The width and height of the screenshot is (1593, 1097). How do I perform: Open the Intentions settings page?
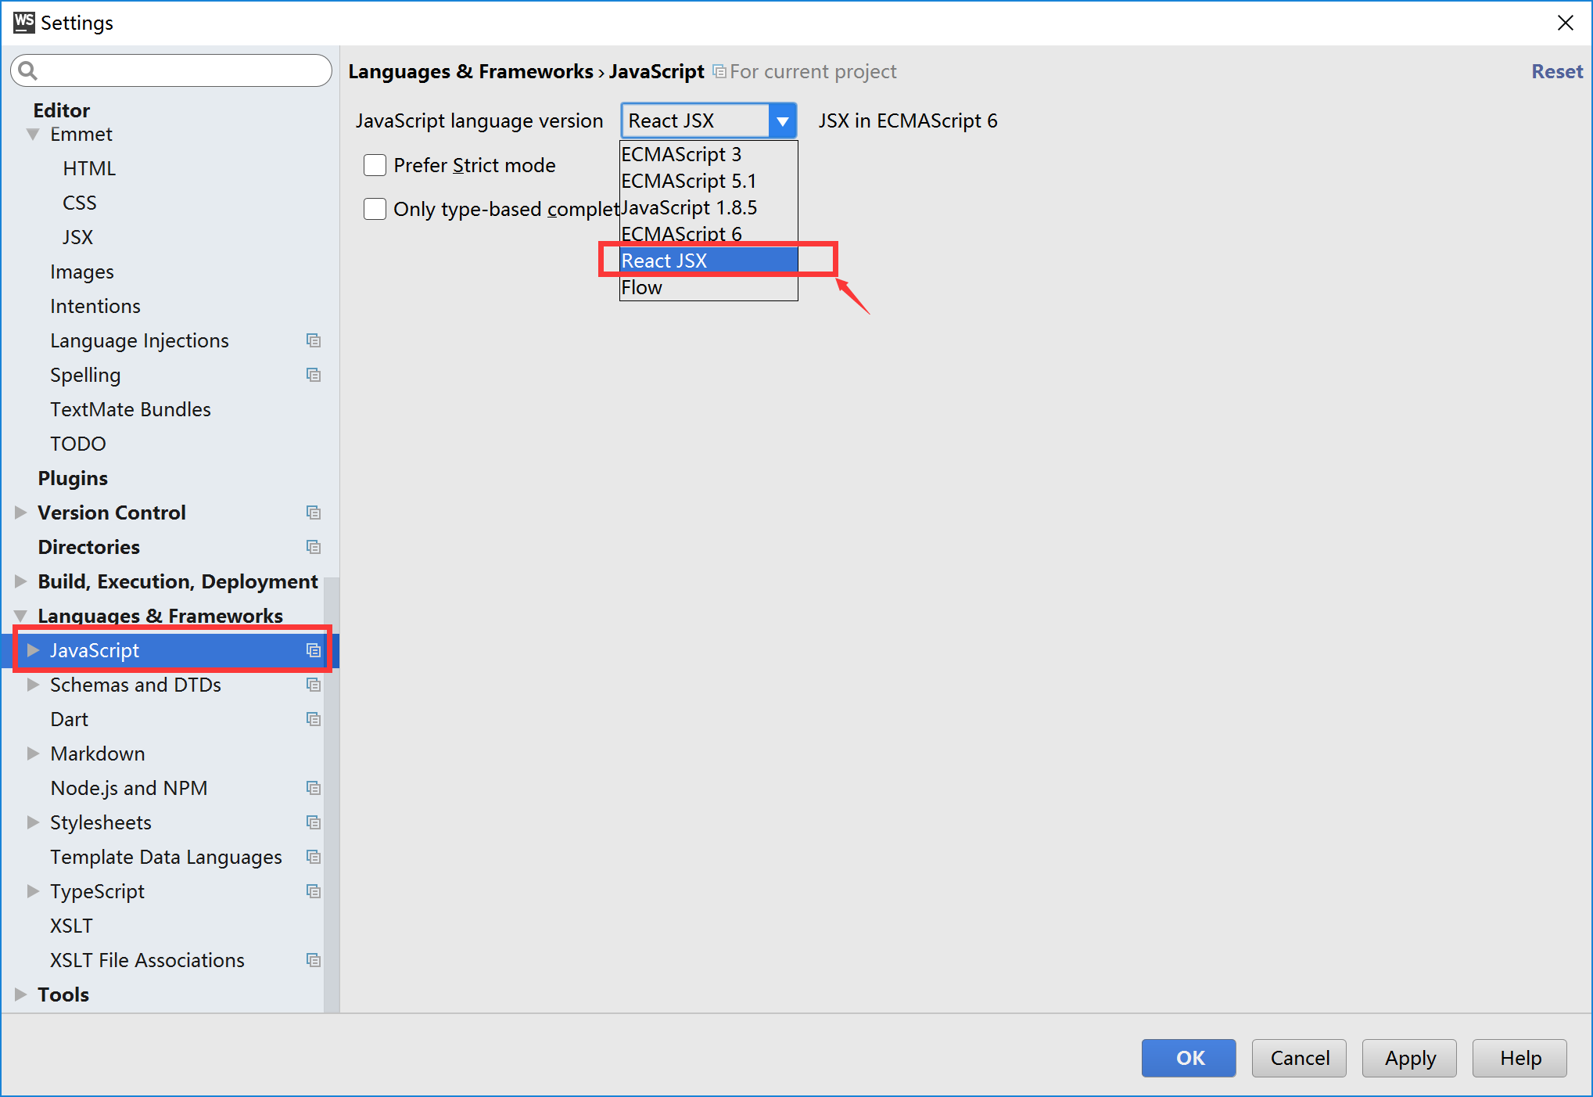95,306
